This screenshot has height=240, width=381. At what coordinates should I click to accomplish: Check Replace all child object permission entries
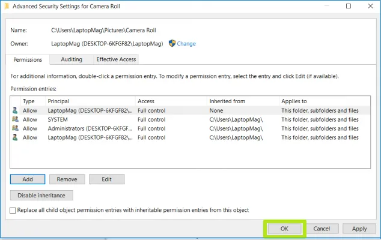13,210
